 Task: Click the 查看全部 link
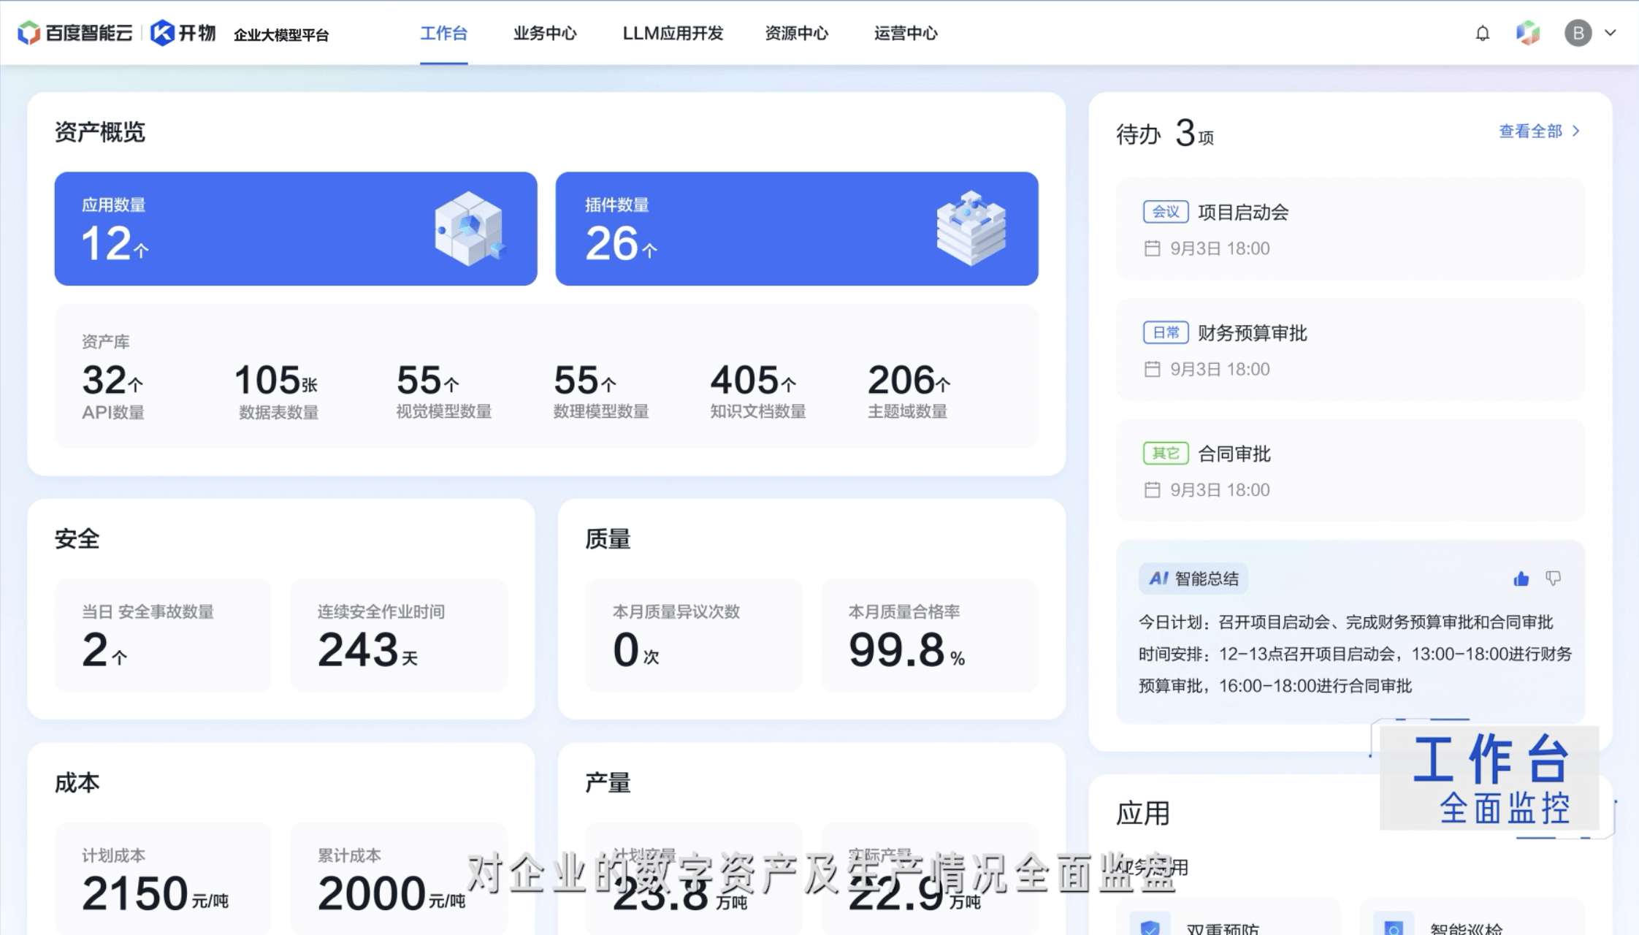coord(1530,131)
